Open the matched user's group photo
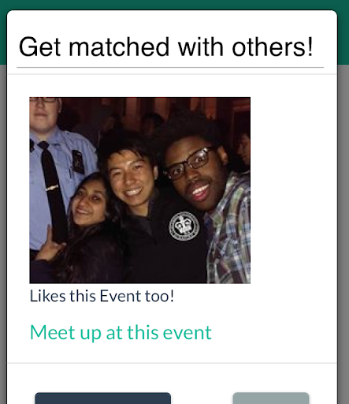 tap(139, 190)
